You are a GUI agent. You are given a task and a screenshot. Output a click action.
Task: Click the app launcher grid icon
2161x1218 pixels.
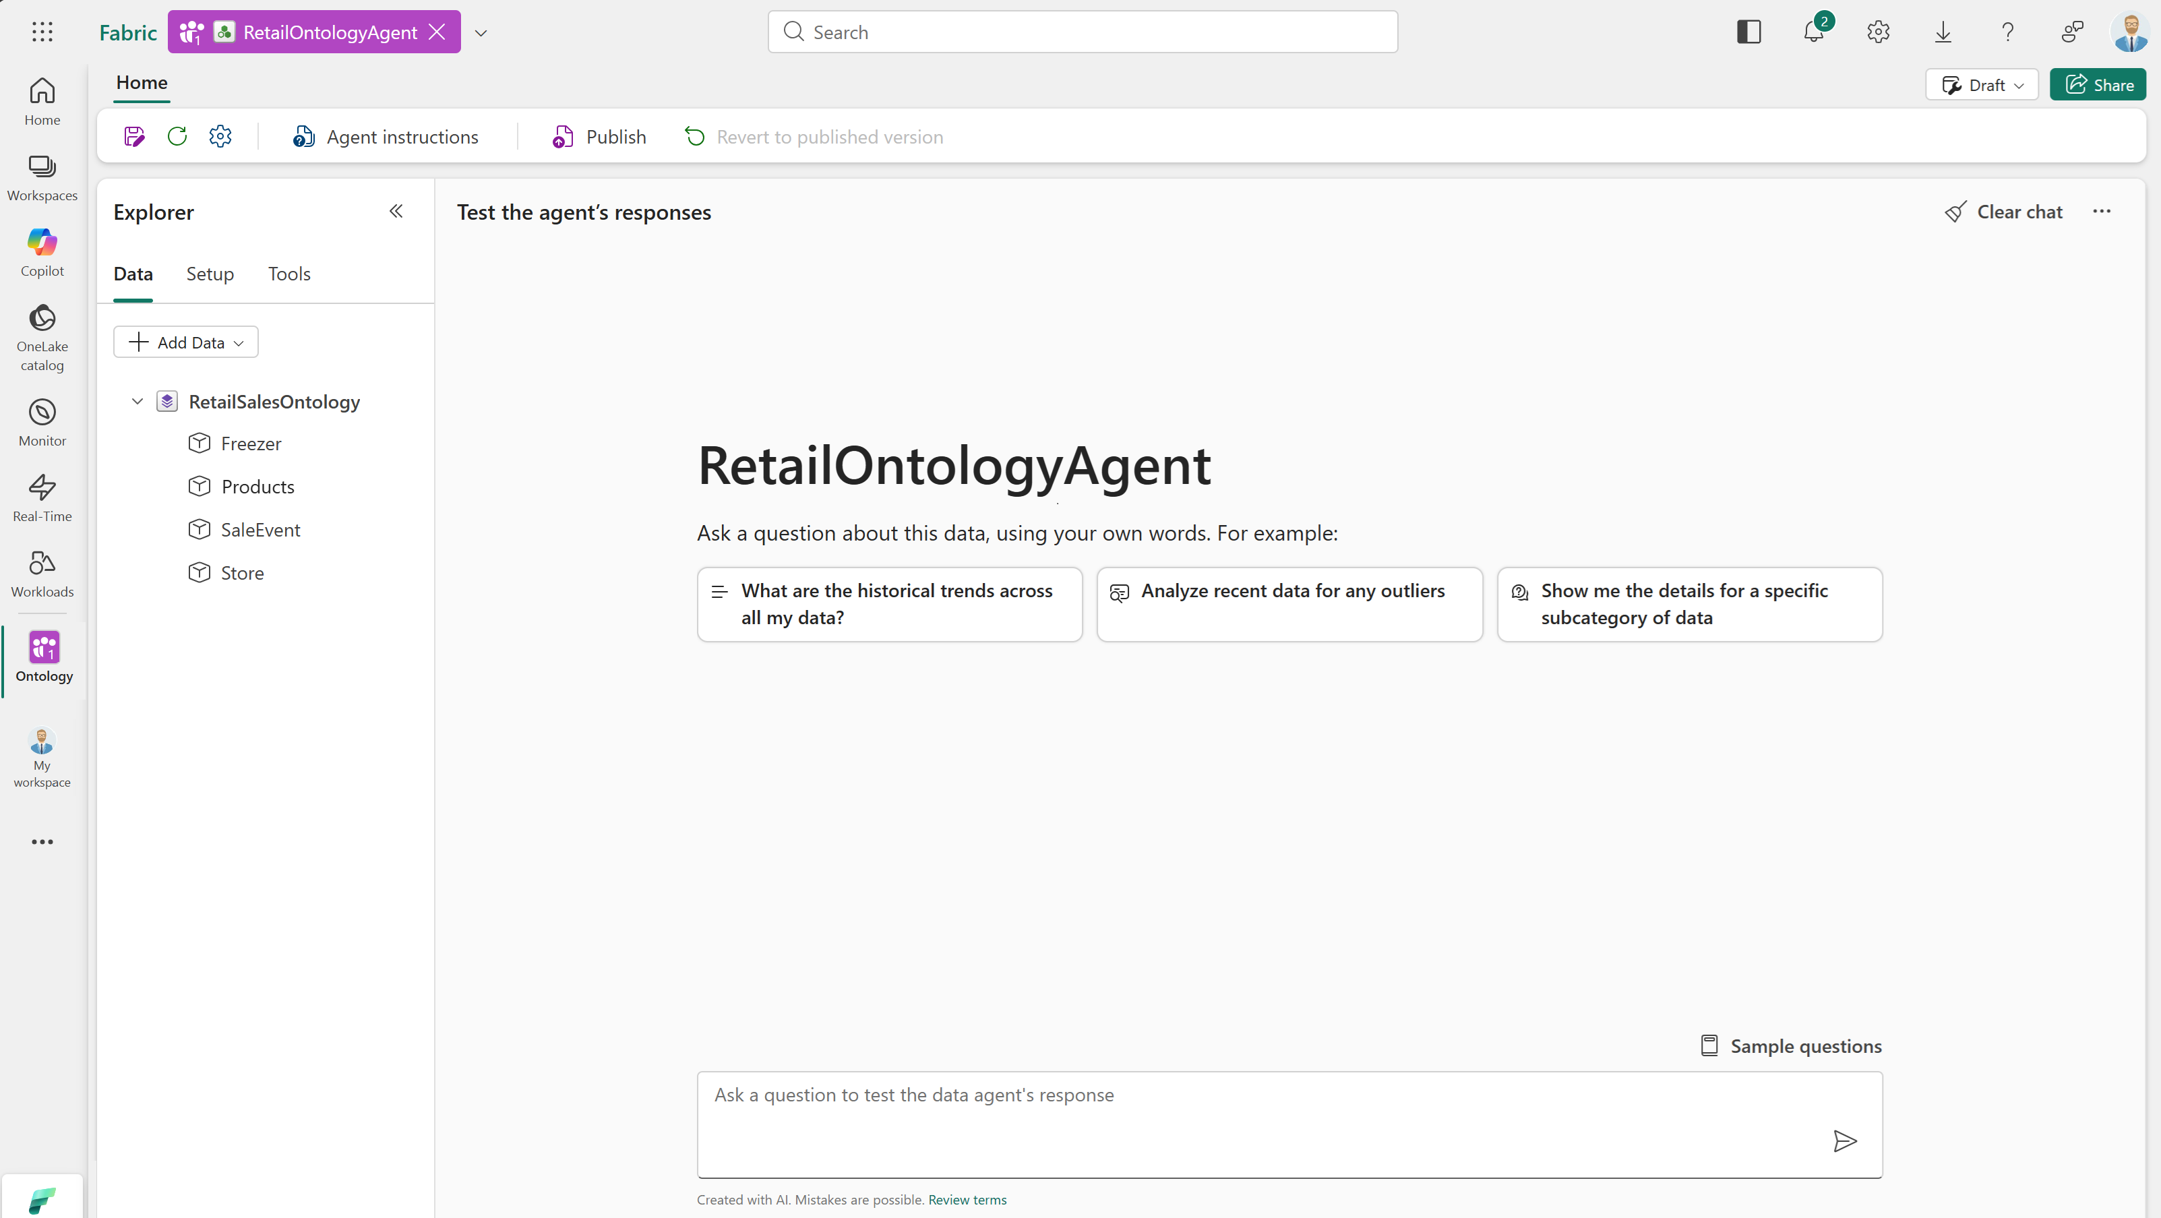[42, 32]
